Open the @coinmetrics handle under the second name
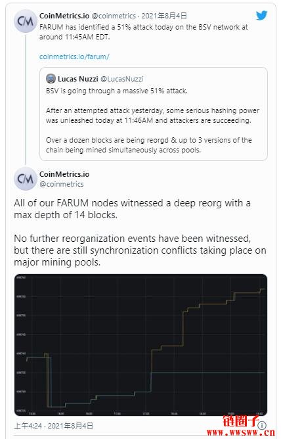Screen dimensions: 281x439 [x=61, y=184]
